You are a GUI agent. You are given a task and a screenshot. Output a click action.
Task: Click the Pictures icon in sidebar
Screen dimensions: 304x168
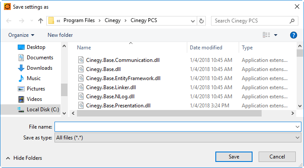click(21, 89)
